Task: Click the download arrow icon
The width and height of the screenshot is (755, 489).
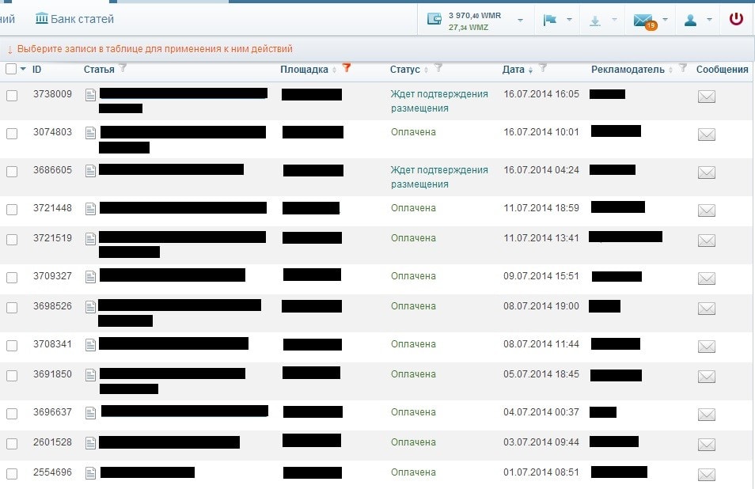Action: click(x=595, y=21)
